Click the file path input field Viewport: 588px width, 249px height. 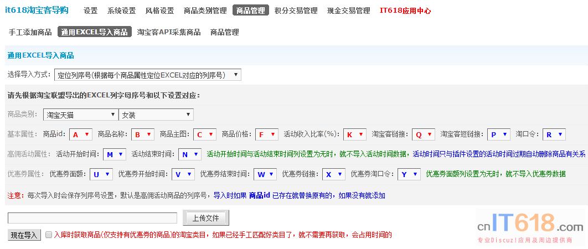[92, 218]
